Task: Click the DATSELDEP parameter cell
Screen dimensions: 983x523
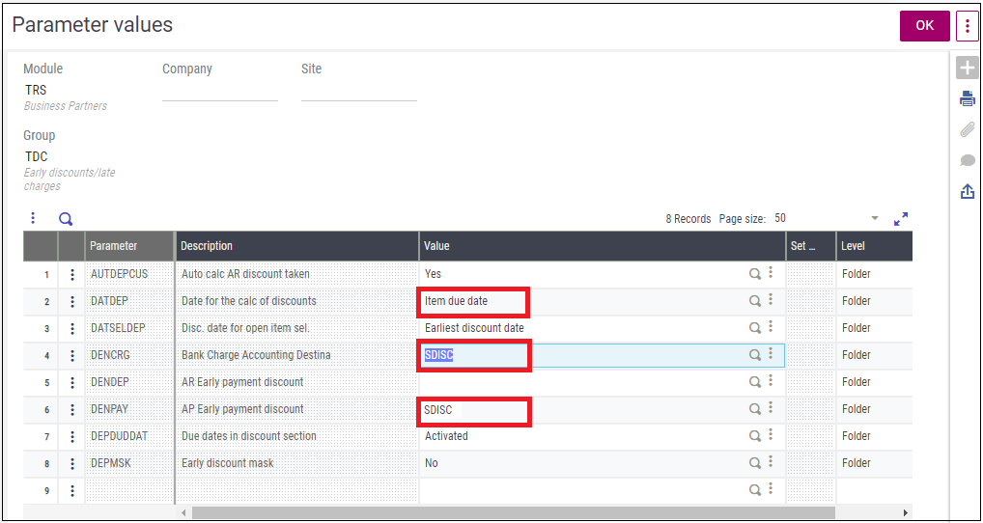Action: point(129,328)
